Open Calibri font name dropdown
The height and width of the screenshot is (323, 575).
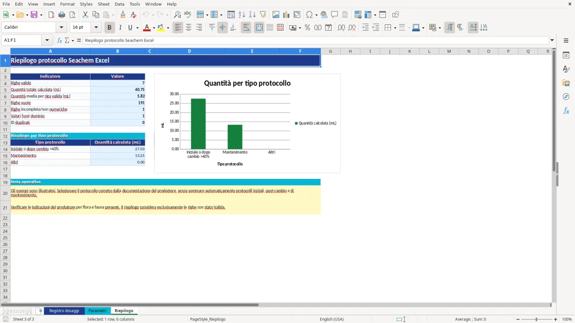pos(61,28)
